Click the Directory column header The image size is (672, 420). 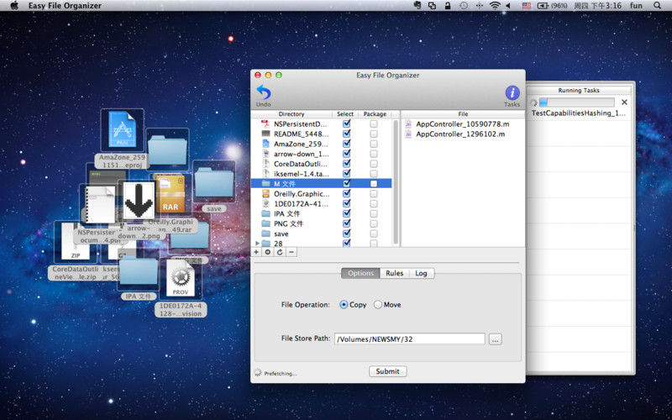(291, 114)
